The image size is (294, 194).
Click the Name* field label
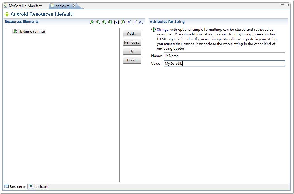(x=157, y=56)
